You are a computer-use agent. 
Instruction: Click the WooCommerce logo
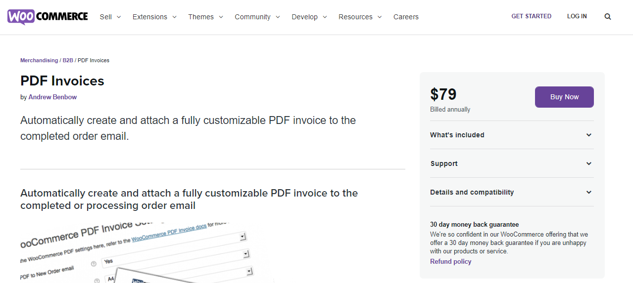pyautogui.click(x=48, y=16)
